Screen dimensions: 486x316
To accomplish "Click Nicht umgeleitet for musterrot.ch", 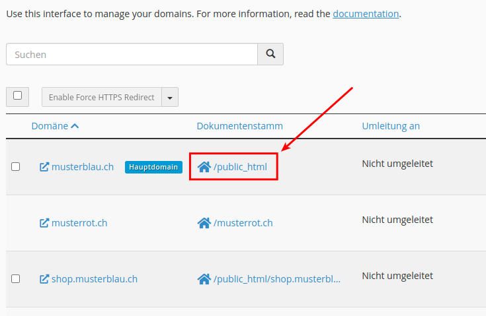I will (397, 220).
